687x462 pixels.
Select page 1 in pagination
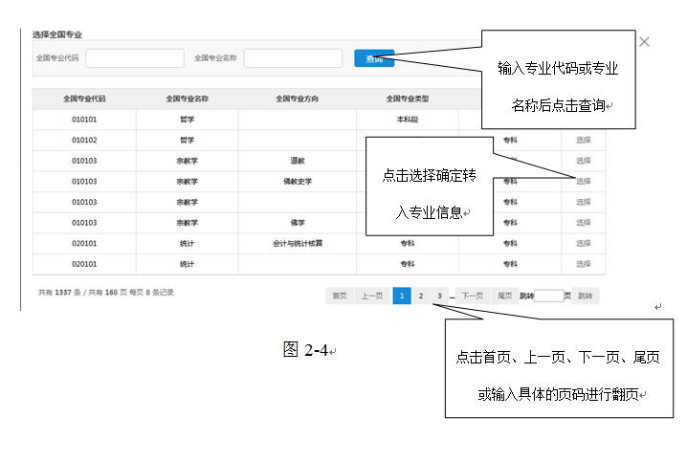(402, 297)
